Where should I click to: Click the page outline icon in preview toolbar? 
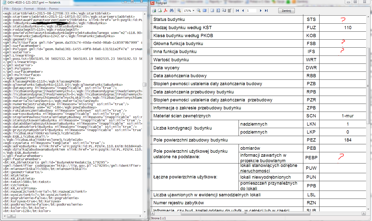click(212, 10)
